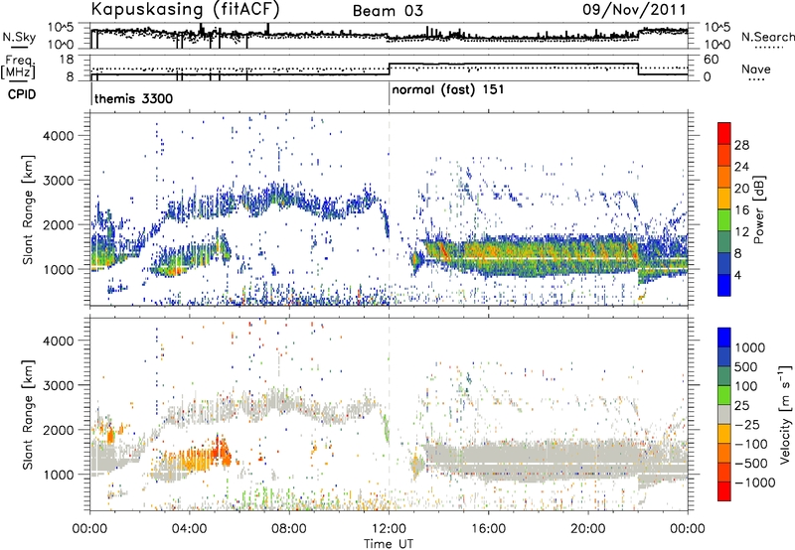Click the light green segment of Power colorbar

coord(724,220)
